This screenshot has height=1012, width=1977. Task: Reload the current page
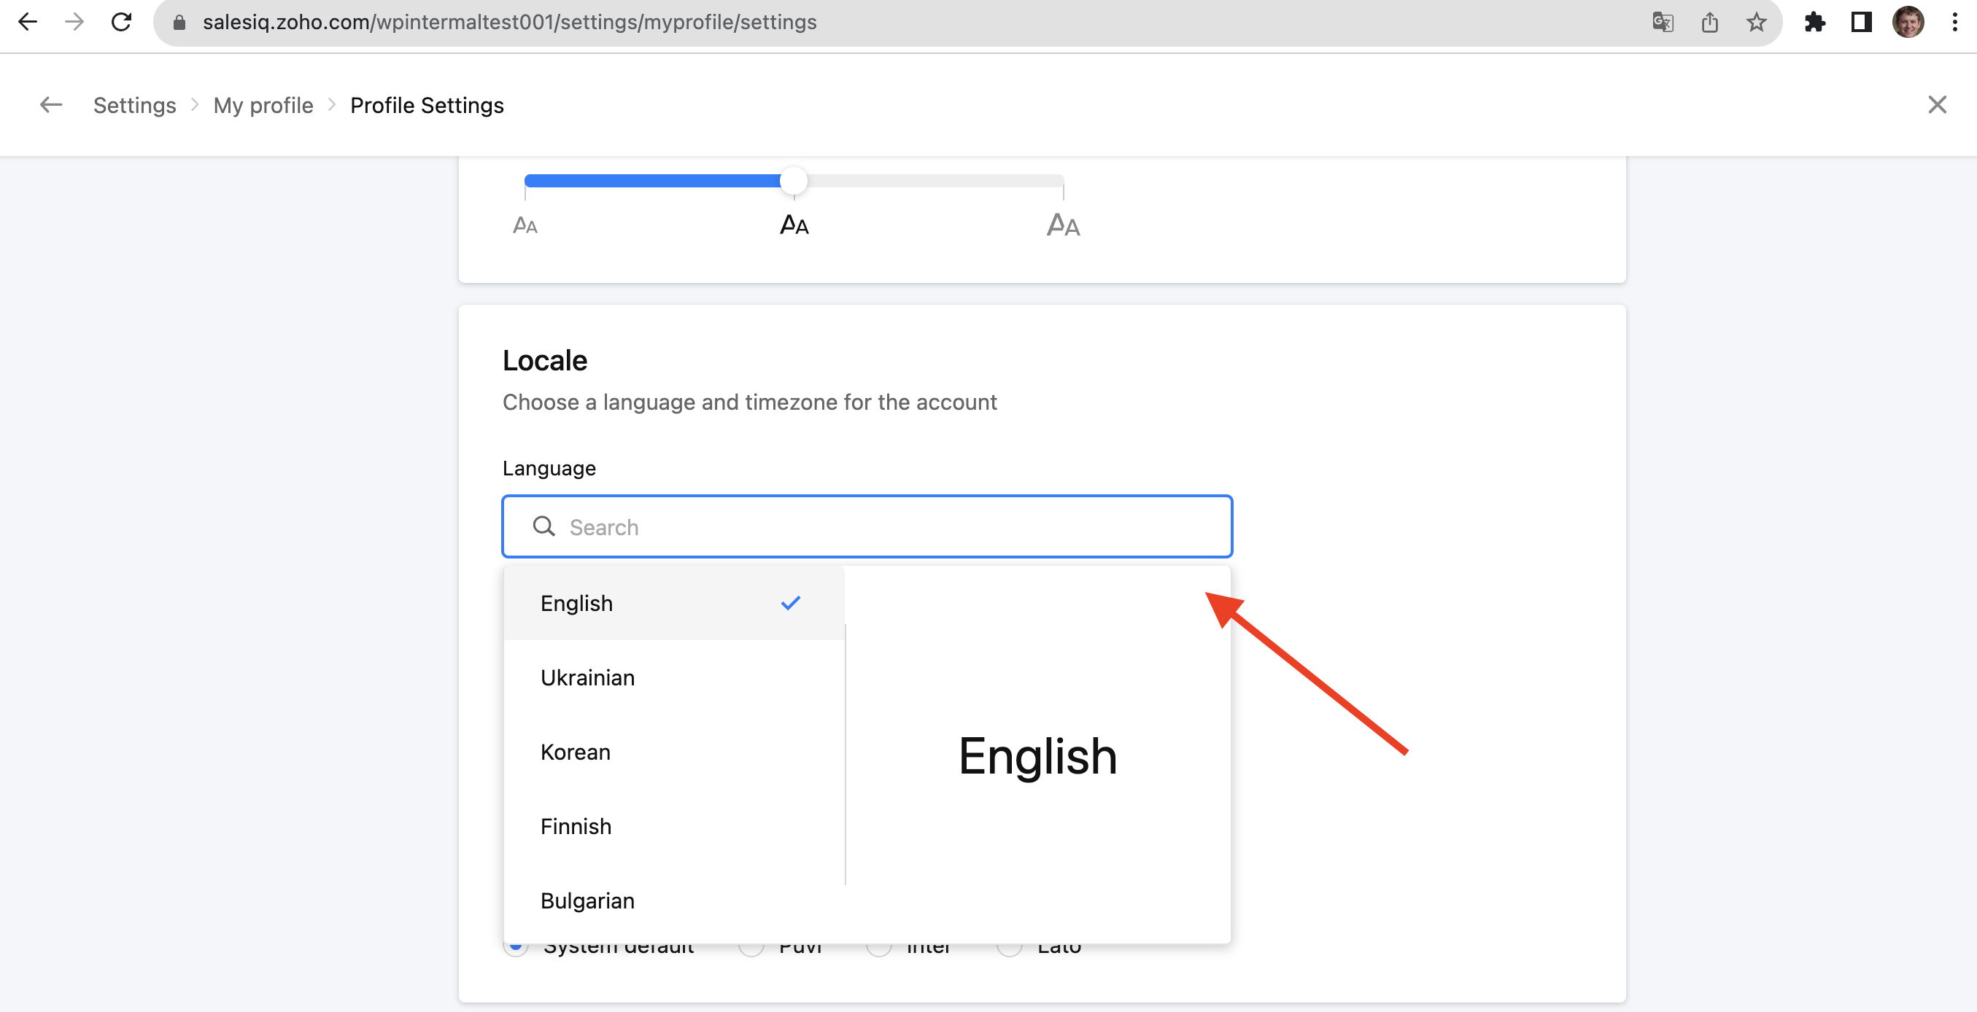(121, 21)
